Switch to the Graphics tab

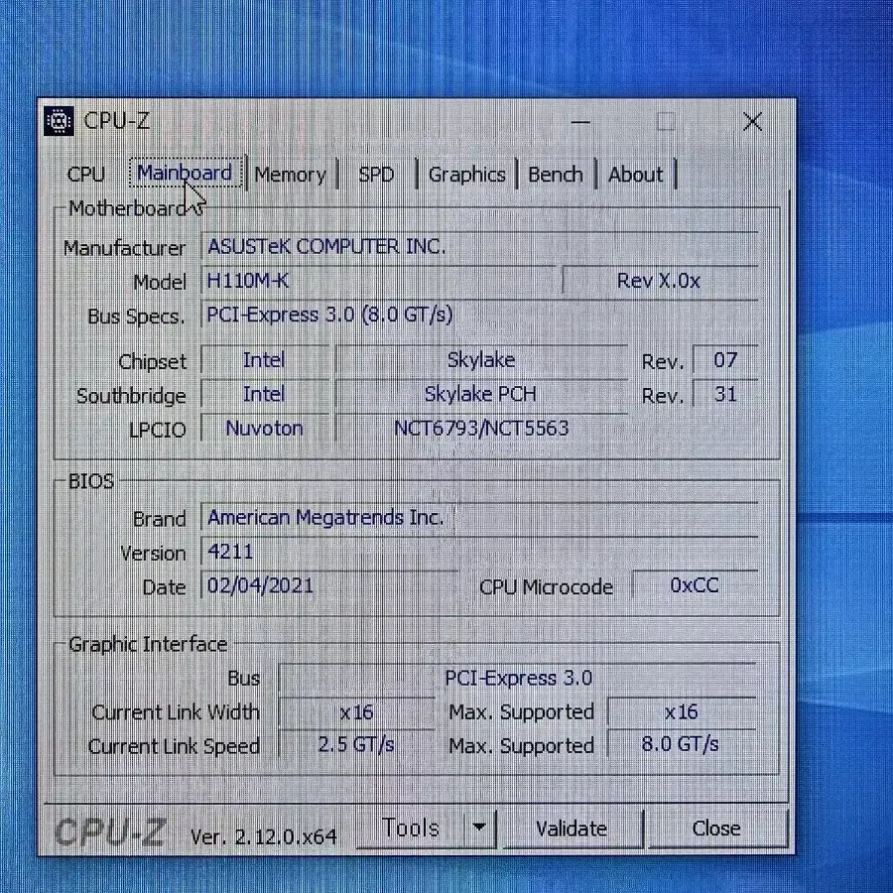(466, 175)
